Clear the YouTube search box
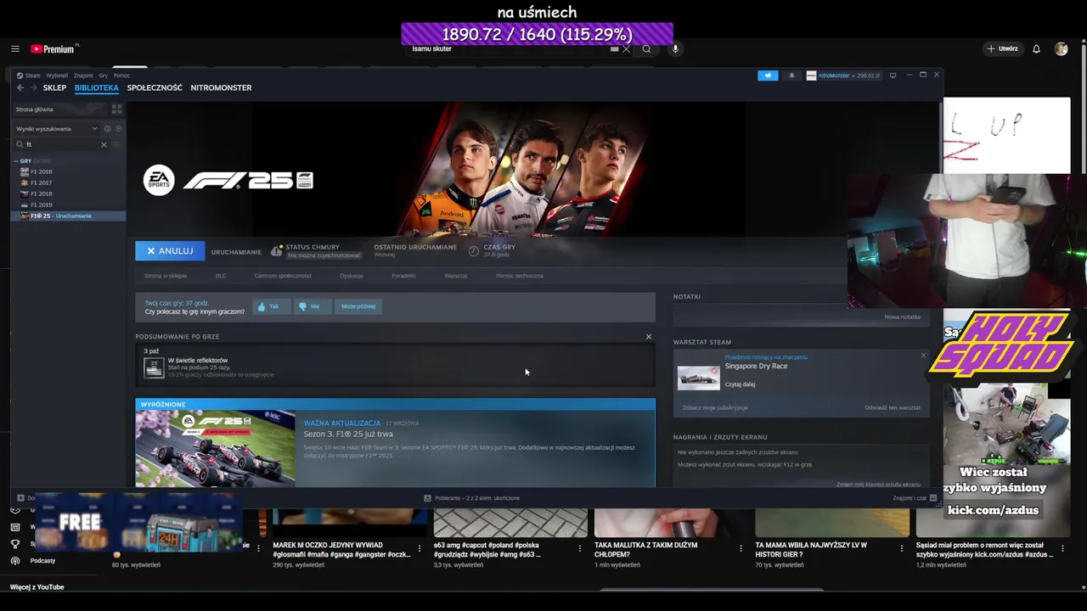Screen dimensions: 1087x611 click(627, 49)
